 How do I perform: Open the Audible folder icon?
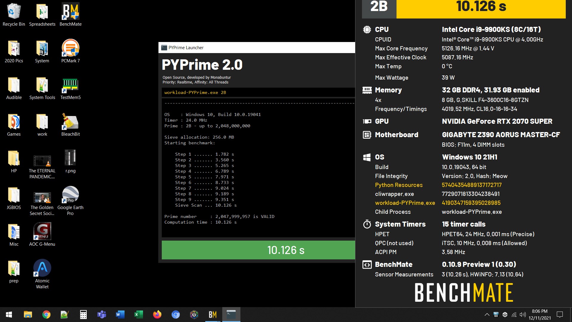(x=14, y=88)
